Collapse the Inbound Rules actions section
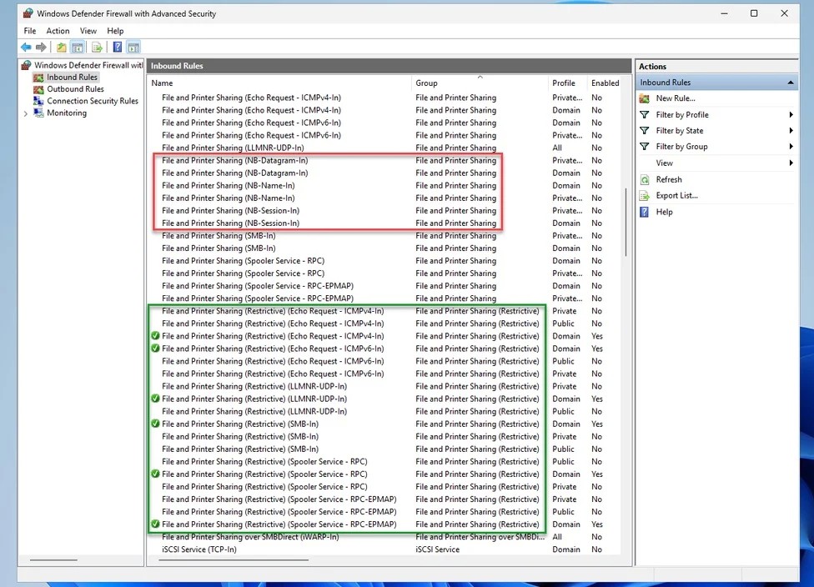The image size is (814, 587). point(791,83)
